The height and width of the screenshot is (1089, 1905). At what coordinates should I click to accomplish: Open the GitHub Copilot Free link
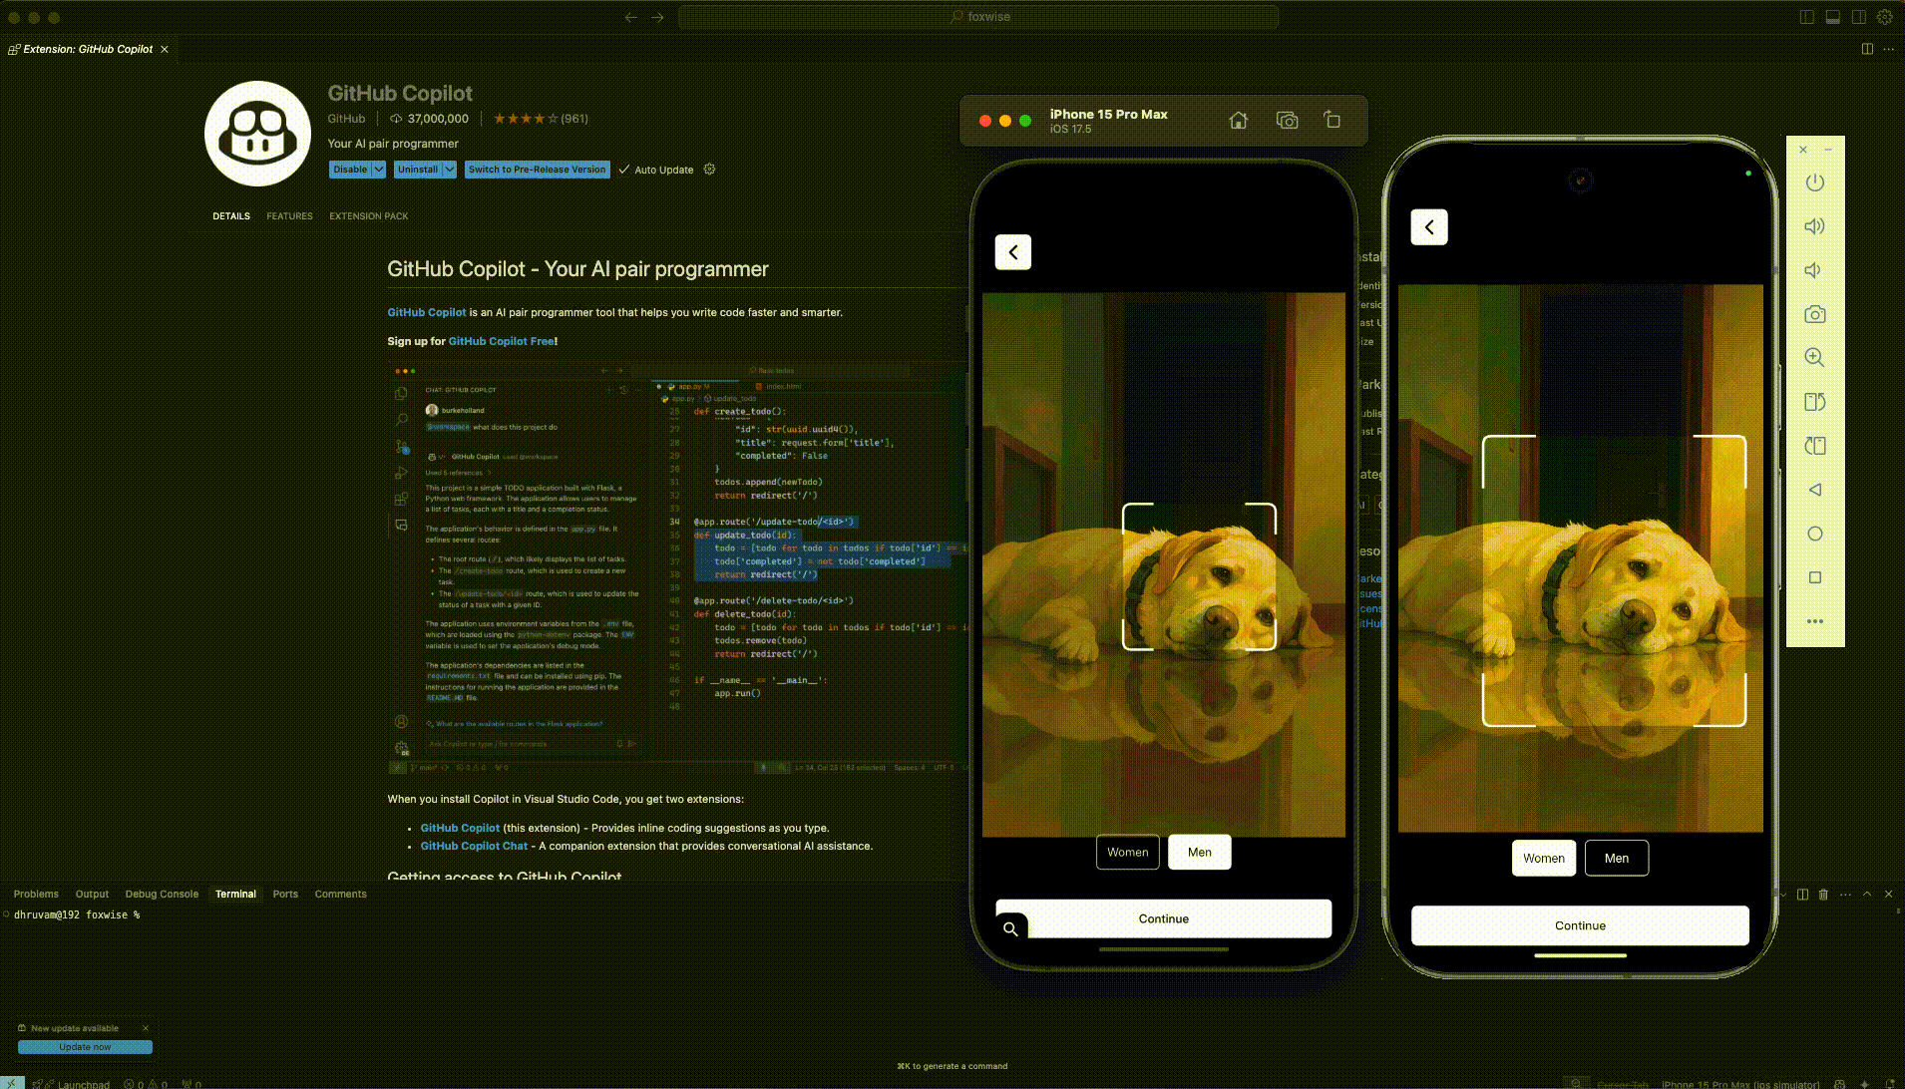[501, 341]
